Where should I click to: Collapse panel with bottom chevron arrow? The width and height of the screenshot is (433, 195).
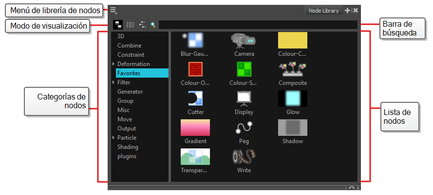[x=351, y=188]
